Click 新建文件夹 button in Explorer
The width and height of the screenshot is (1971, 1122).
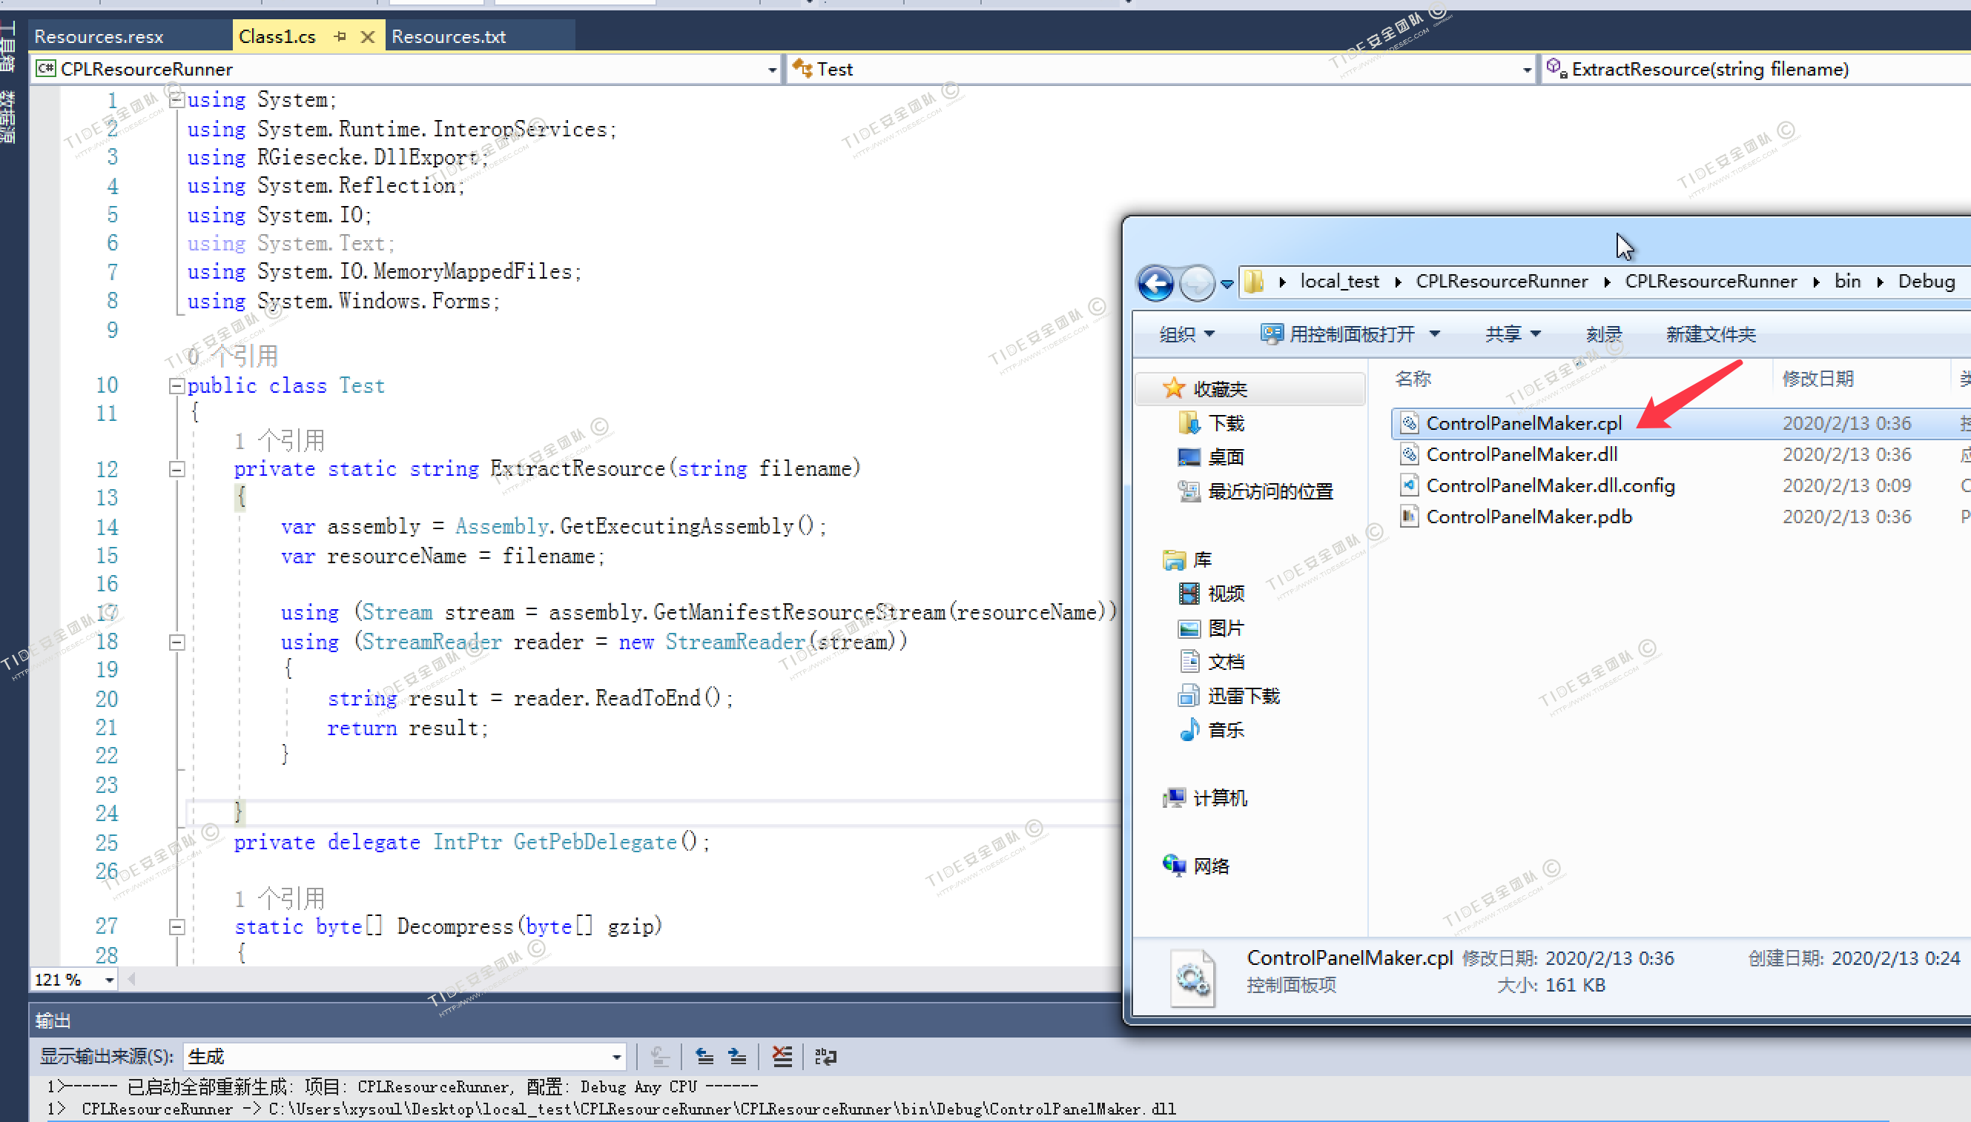coord(1710,333)
